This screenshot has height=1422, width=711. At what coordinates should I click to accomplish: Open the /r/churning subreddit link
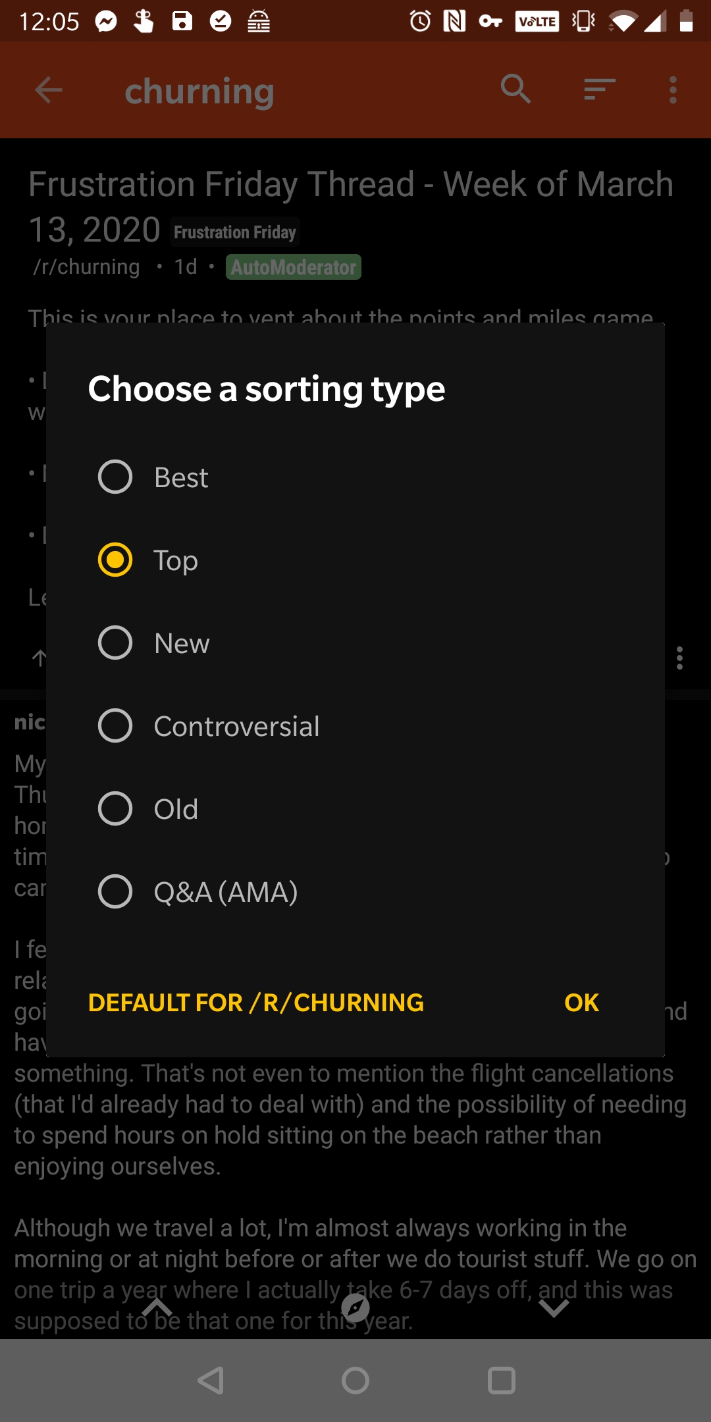tap(86, 266)
